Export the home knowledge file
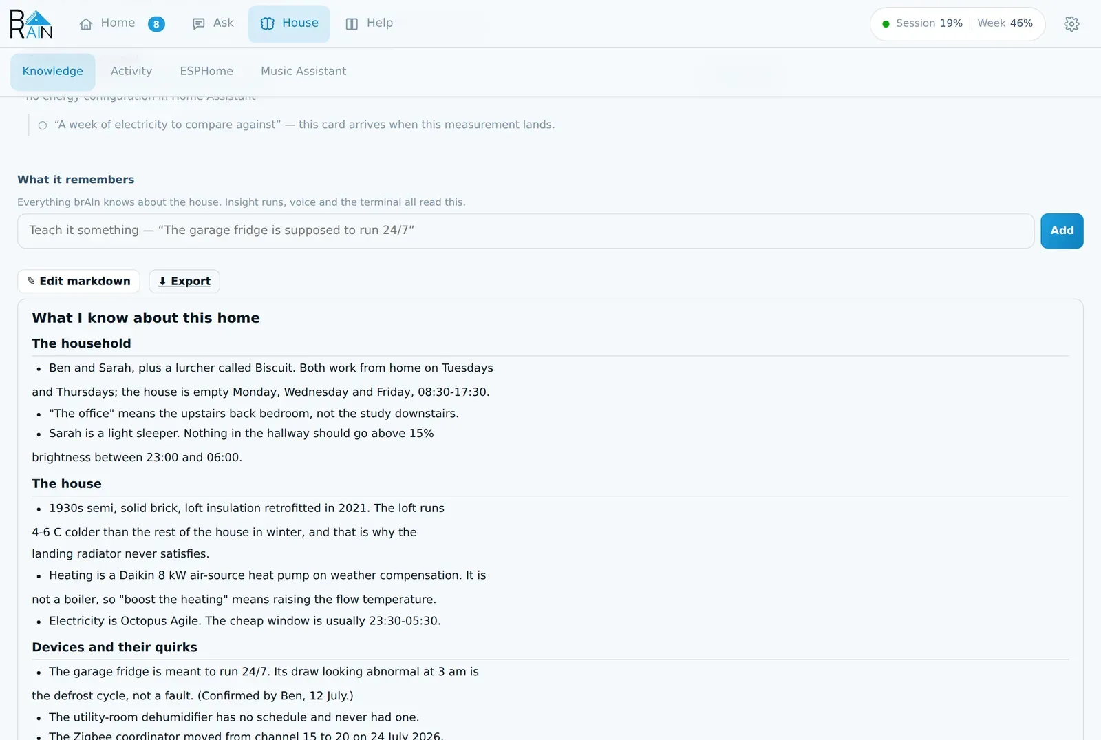The image size is (1101, 740). 184,281
